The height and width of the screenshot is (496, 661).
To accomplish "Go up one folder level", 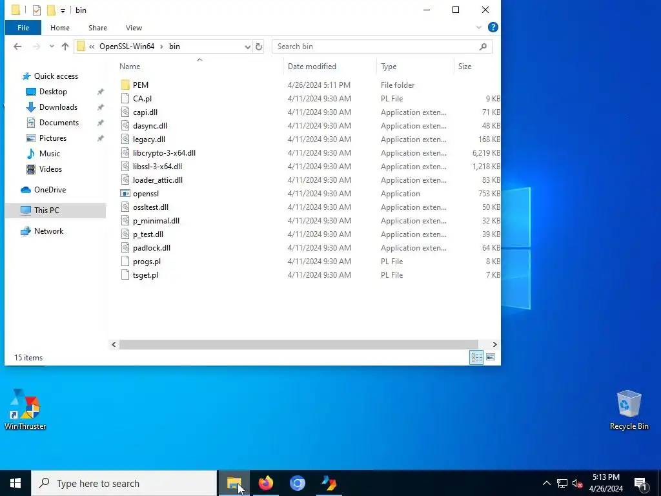I will 65,46.
